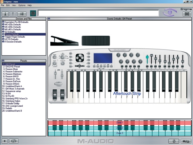Click the blue LCD display on keyboard
Viewport: 193px width, 145px height.
pos(103,58)
